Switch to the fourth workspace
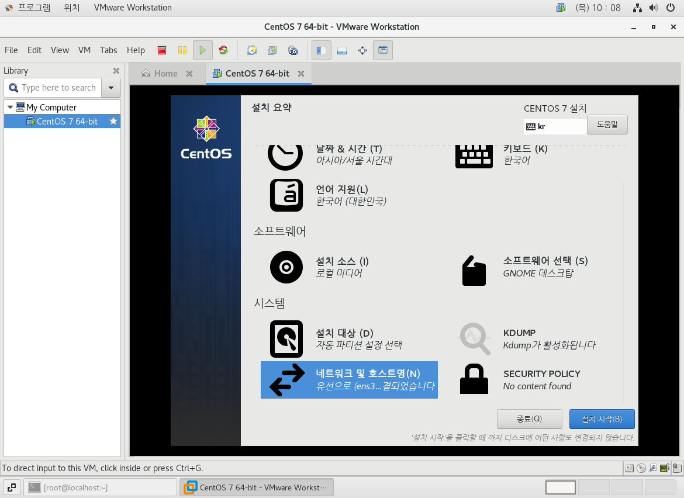684x498 pixels. (x=661, y=487)
